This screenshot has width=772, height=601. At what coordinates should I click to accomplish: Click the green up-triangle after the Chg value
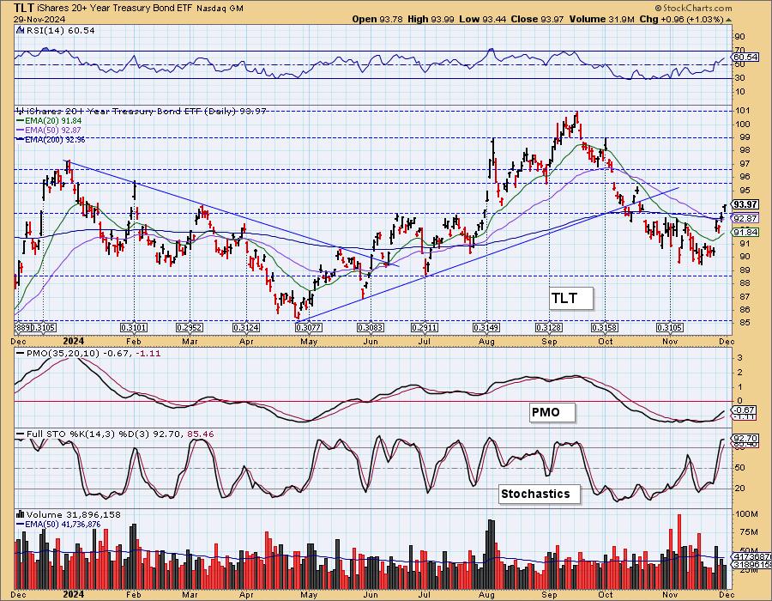[728, 20]
